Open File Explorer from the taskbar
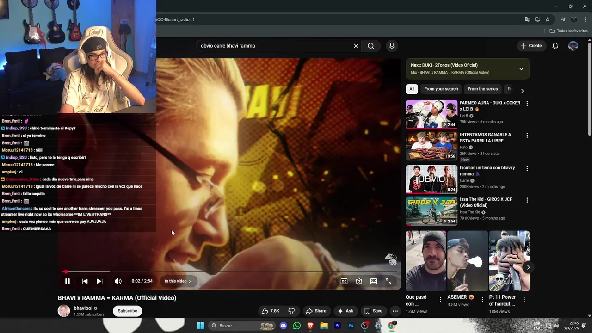Viewport: 592px width, 333px height. tap(324, 326)
